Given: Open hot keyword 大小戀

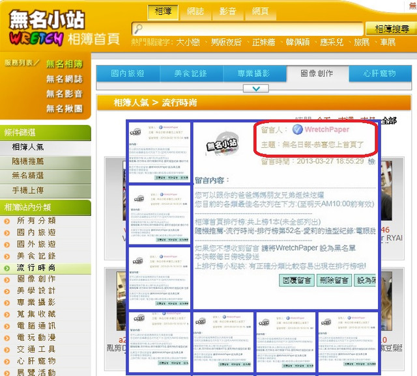Looking at the screenshot, I should click(x=188, y=42).
